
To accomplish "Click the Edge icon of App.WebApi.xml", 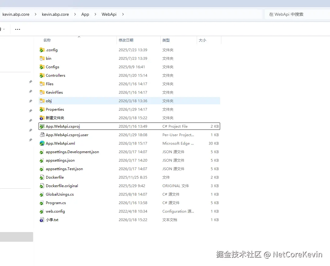I will point(42,143).
